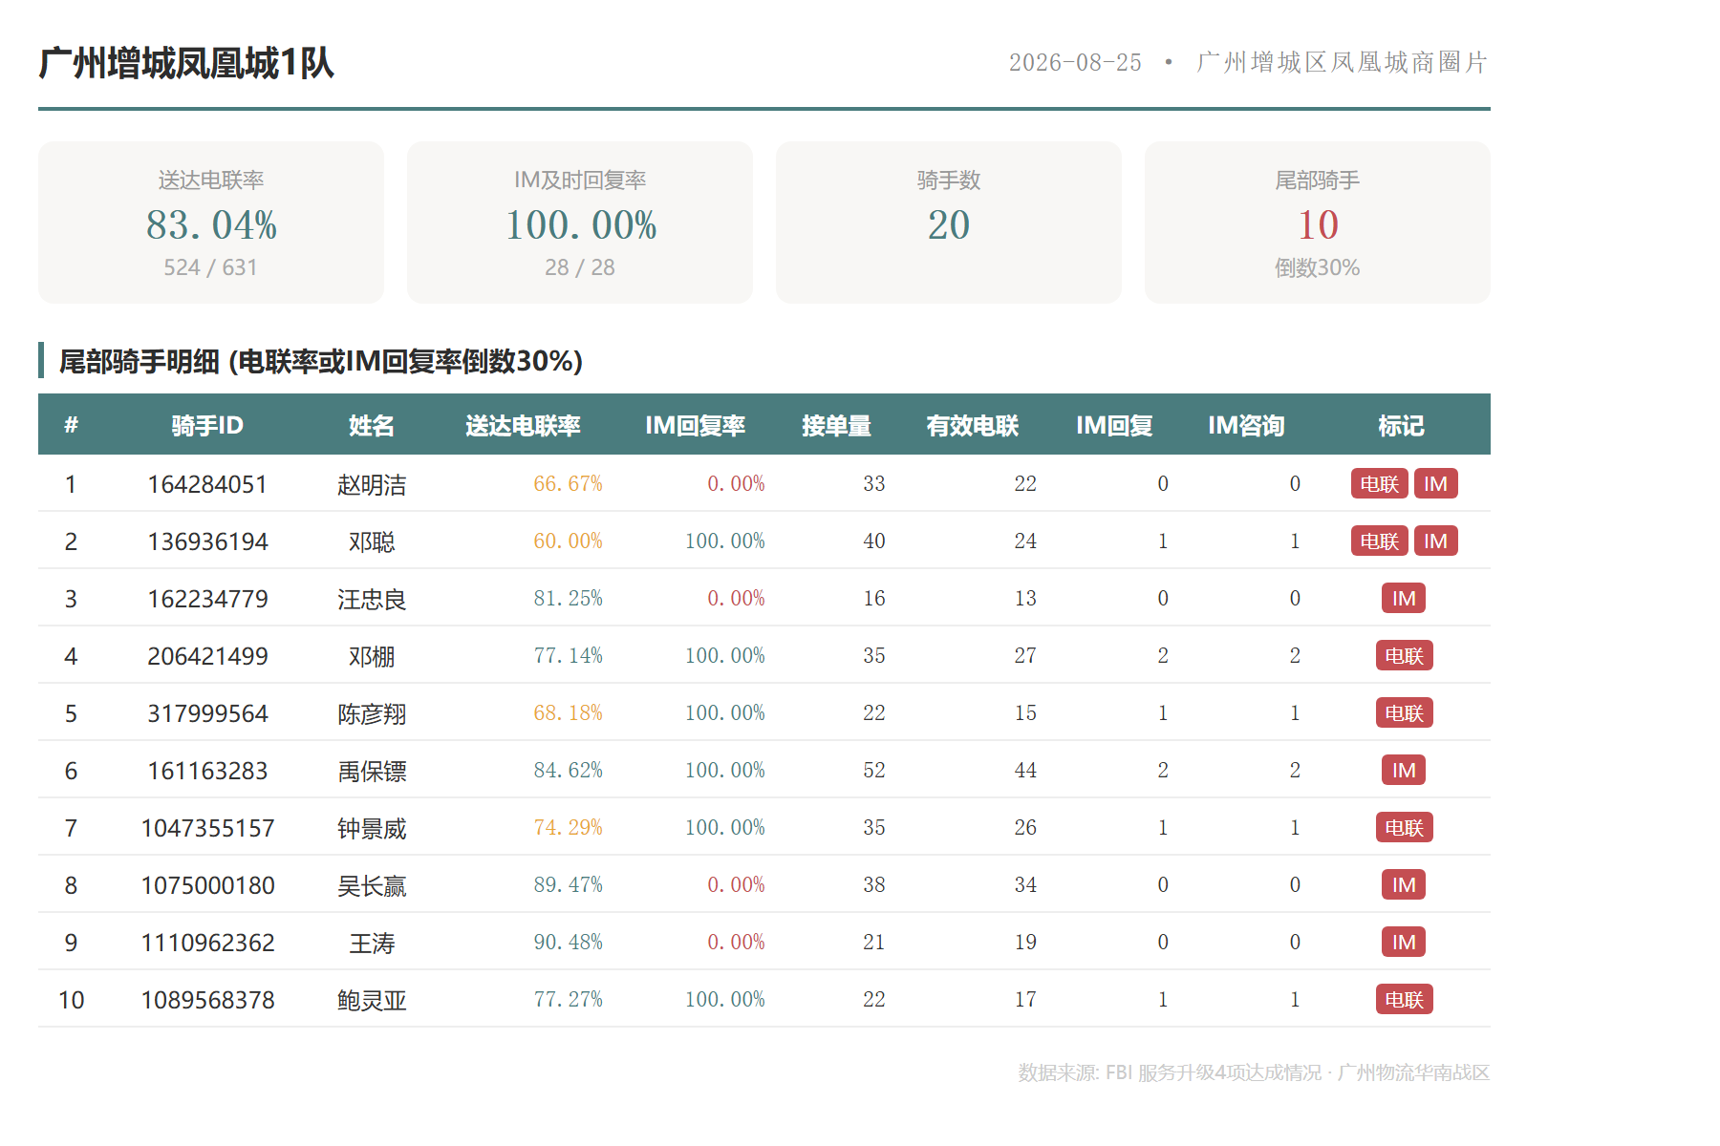Click the IM tag in 王涛's row
Viewport: 1720px width, 1146px height.
point(1404,942)
